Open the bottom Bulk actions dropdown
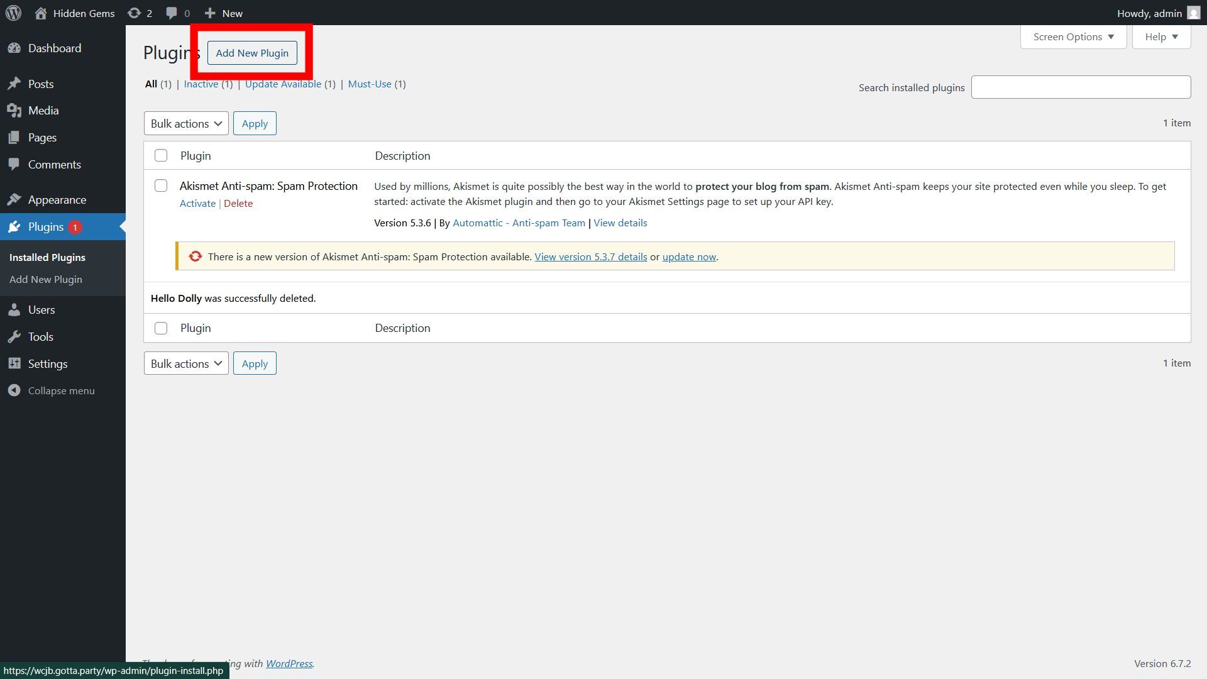Viewport: 1207px width, 679px height. (186, 363)
